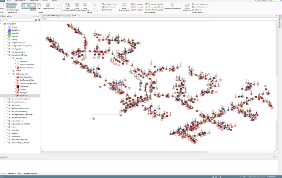Toggle Verbindungen labeling option
The height and width of the screenshot is (178, 282).
pos(13,10)
